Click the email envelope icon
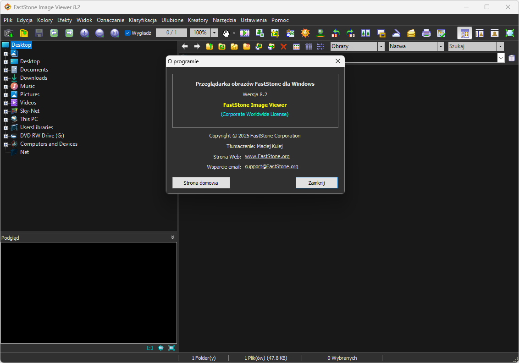 (x=411, y=33)
